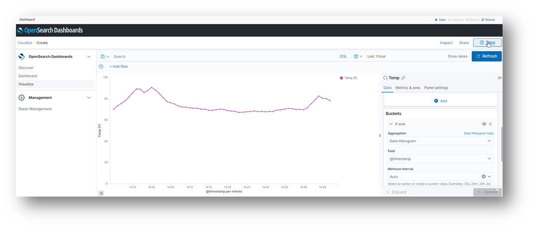
Task: Click the DQL language switcher
Action: click(x=343, y=56)
